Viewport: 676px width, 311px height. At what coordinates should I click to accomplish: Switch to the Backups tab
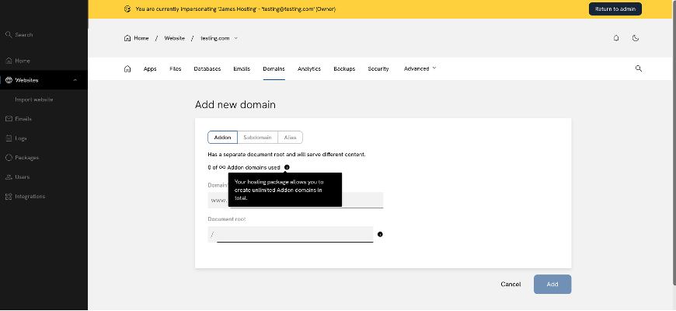pyautogui.click(x=344, y=68)
